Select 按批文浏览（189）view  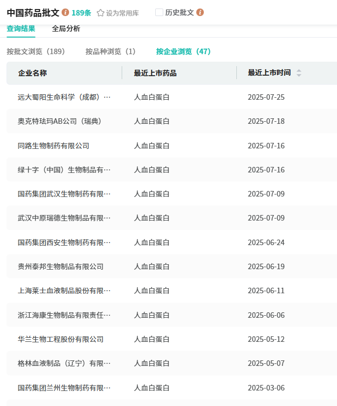(x=36, y=52)
